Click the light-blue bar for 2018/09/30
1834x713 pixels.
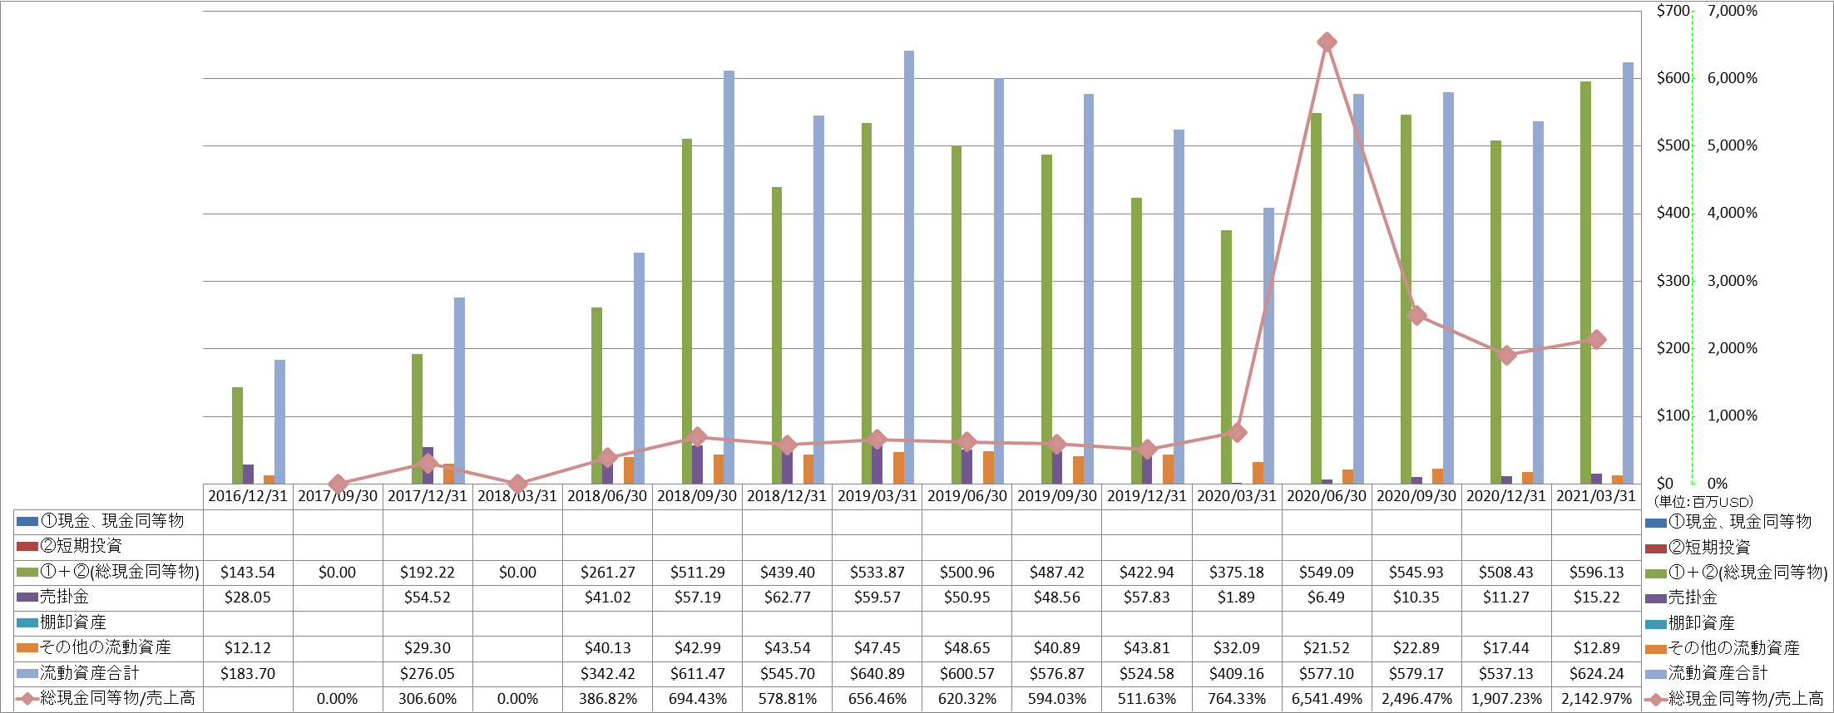[x=729, y=278]
